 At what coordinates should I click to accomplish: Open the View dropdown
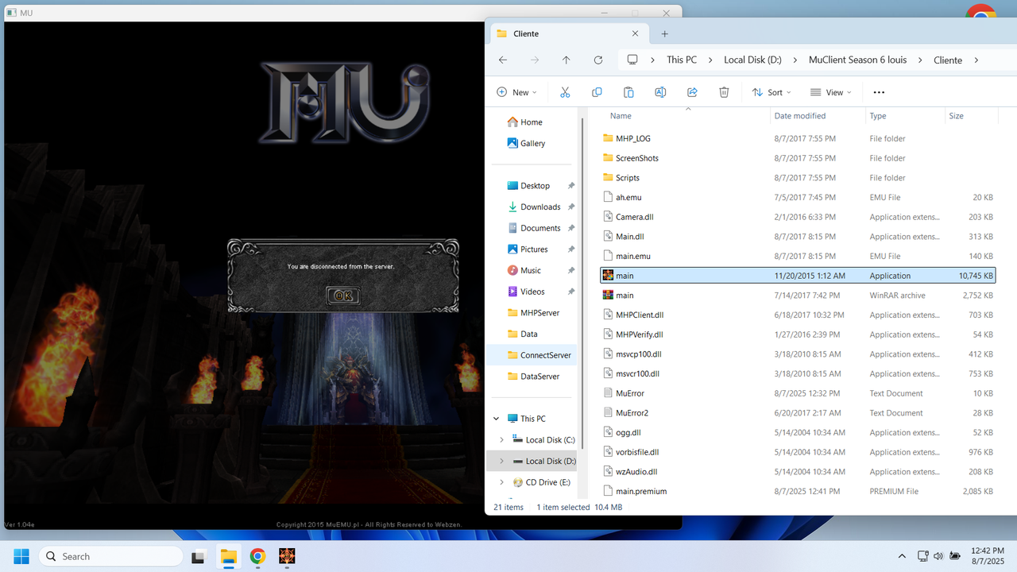tap(831, 92)
